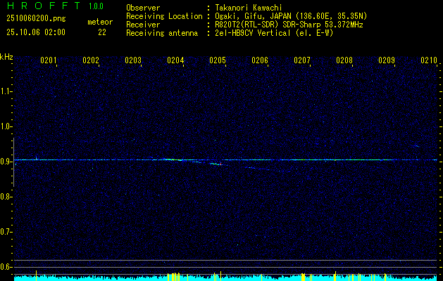Click the 0203 time marker
Viewport: 443px width, 281px height.
[133, 60]
